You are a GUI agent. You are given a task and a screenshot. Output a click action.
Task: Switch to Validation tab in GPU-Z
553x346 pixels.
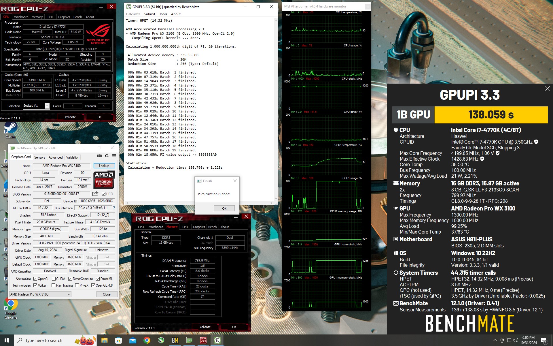click(73, 157)
